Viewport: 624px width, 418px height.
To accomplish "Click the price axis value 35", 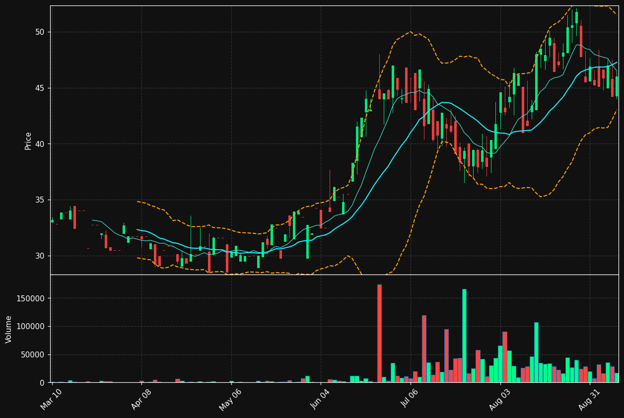I will coord(40,200).
